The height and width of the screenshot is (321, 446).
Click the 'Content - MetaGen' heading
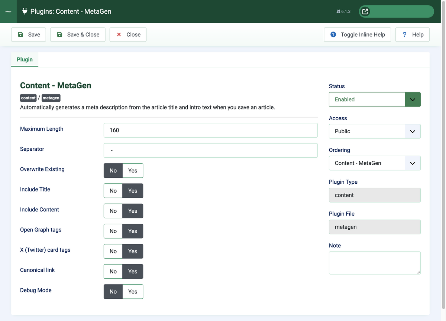pos(56,85)
